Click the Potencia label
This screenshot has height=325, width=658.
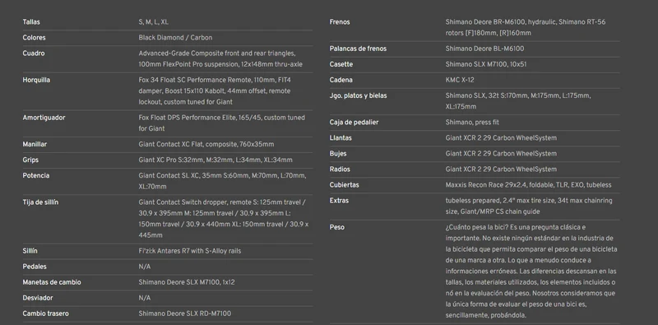pos(35,175)
